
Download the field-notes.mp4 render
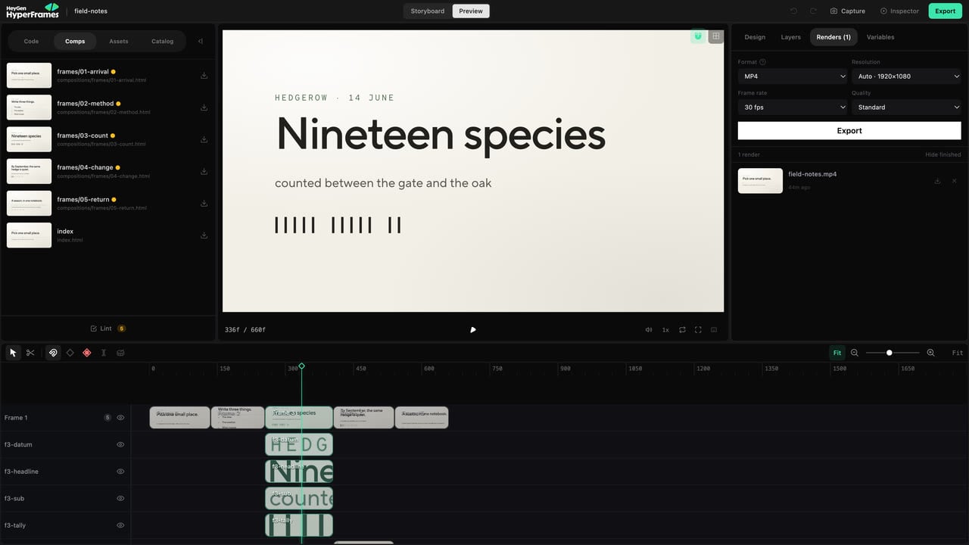coord(937,181)
